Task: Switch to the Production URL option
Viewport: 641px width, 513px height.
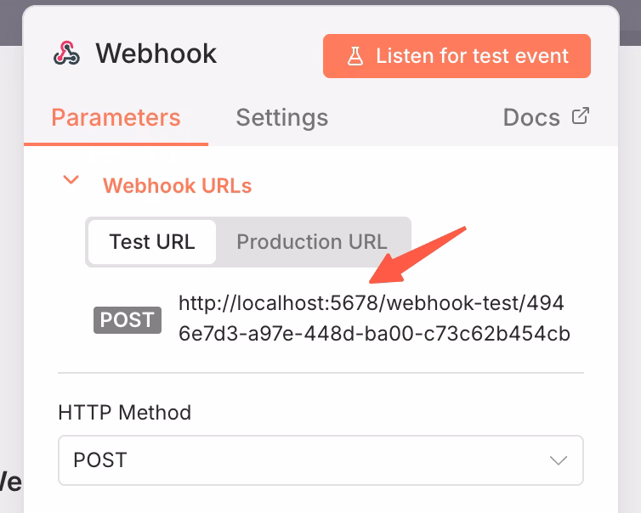Action: coord(312,241)
